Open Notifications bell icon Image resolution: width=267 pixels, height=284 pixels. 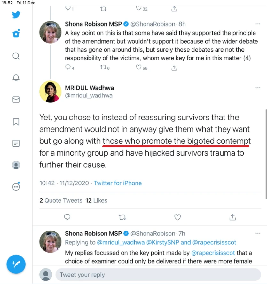tap(16, 77)
